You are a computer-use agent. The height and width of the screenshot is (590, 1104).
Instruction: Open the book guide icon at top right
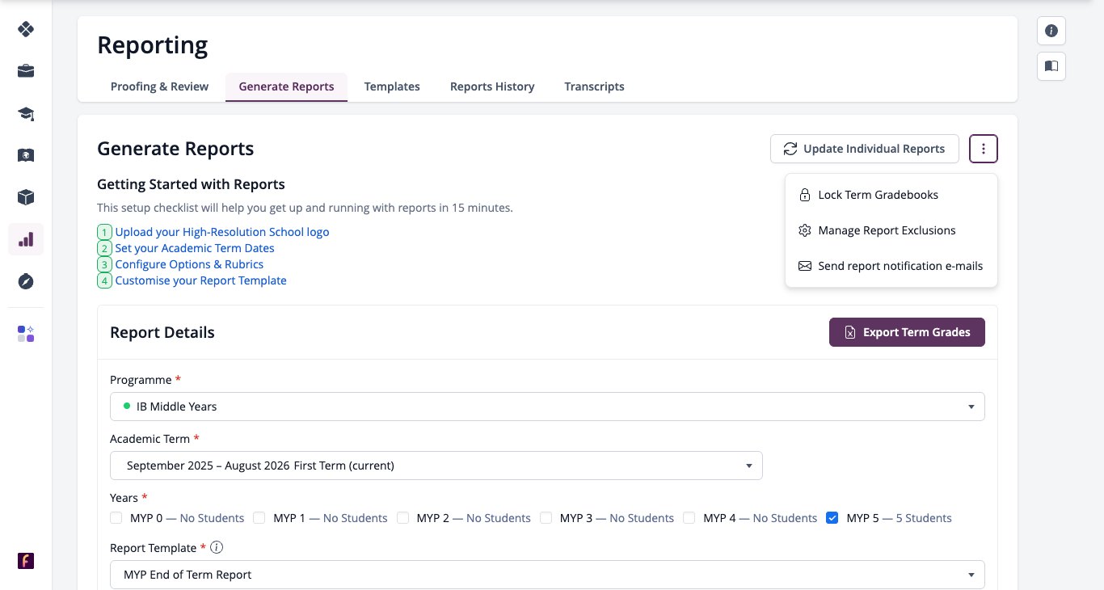[1051, 66]
